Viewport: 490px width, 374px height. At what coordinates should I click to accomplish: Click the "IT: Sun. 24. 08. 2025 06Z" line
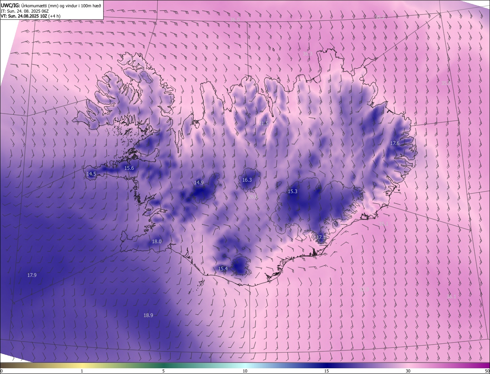(x=24, y=11)
